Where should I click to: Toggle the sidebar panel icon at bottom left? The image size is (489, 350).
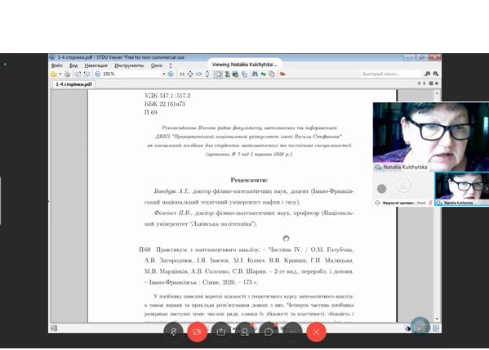tap(54, 328)
